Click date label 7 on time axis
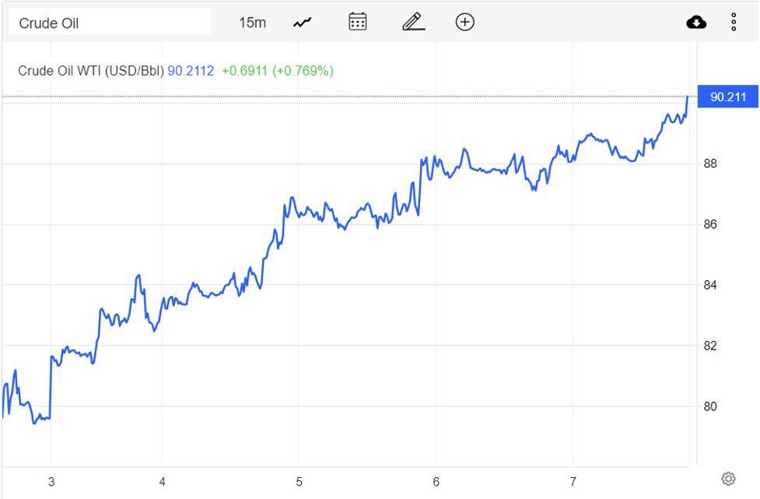 tap(573, 481)
